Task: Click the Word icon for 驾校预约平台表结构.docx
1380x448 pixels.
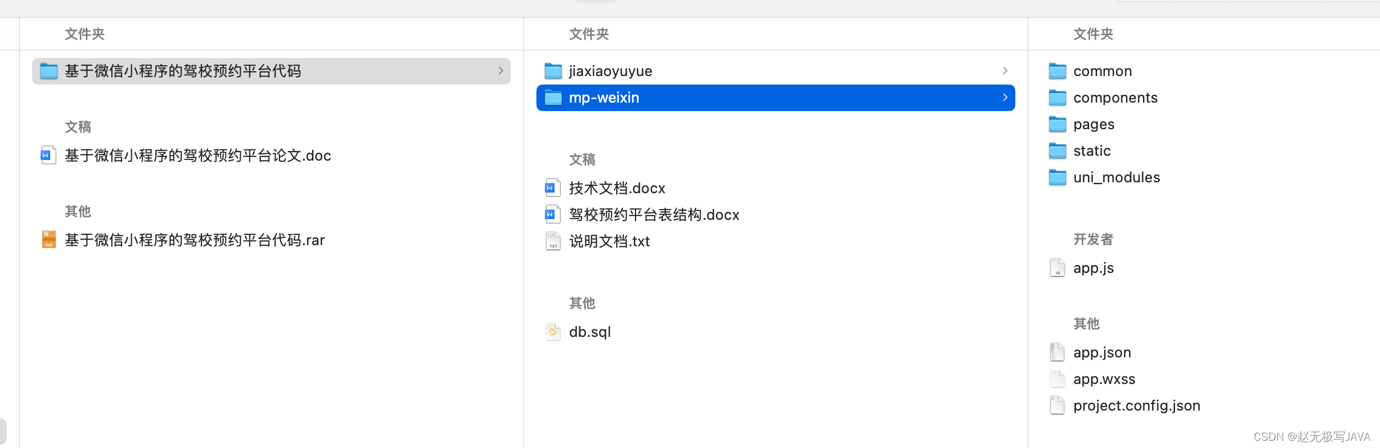Action: pyautogui.click(x=553, y=214)
